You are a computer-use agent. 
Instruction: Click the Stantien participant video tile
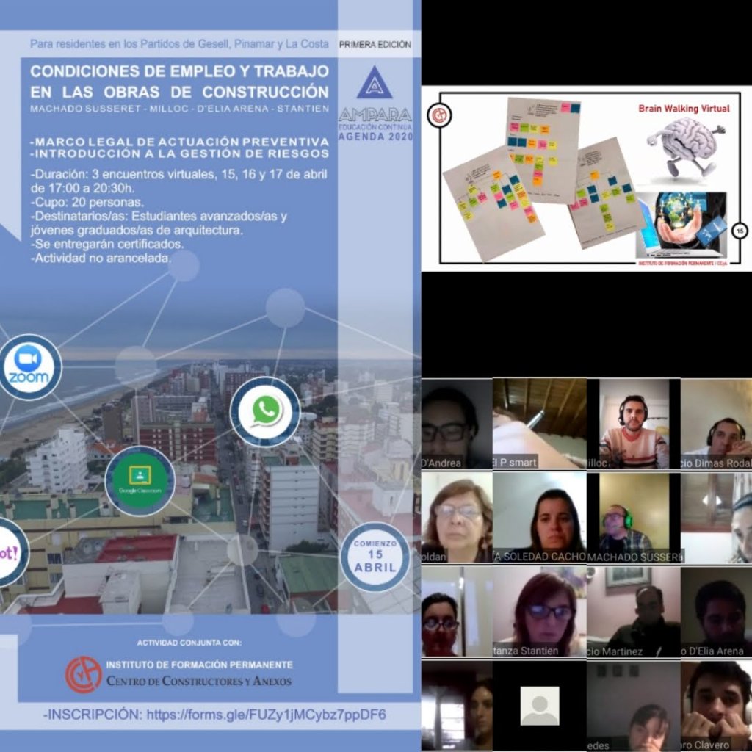coord(540,612)
